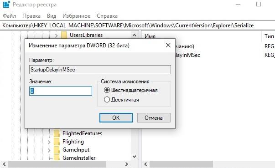This screenshot has width=275, height=168.
Task: Select the GameInstaller folder
Action: pos(79,158)
